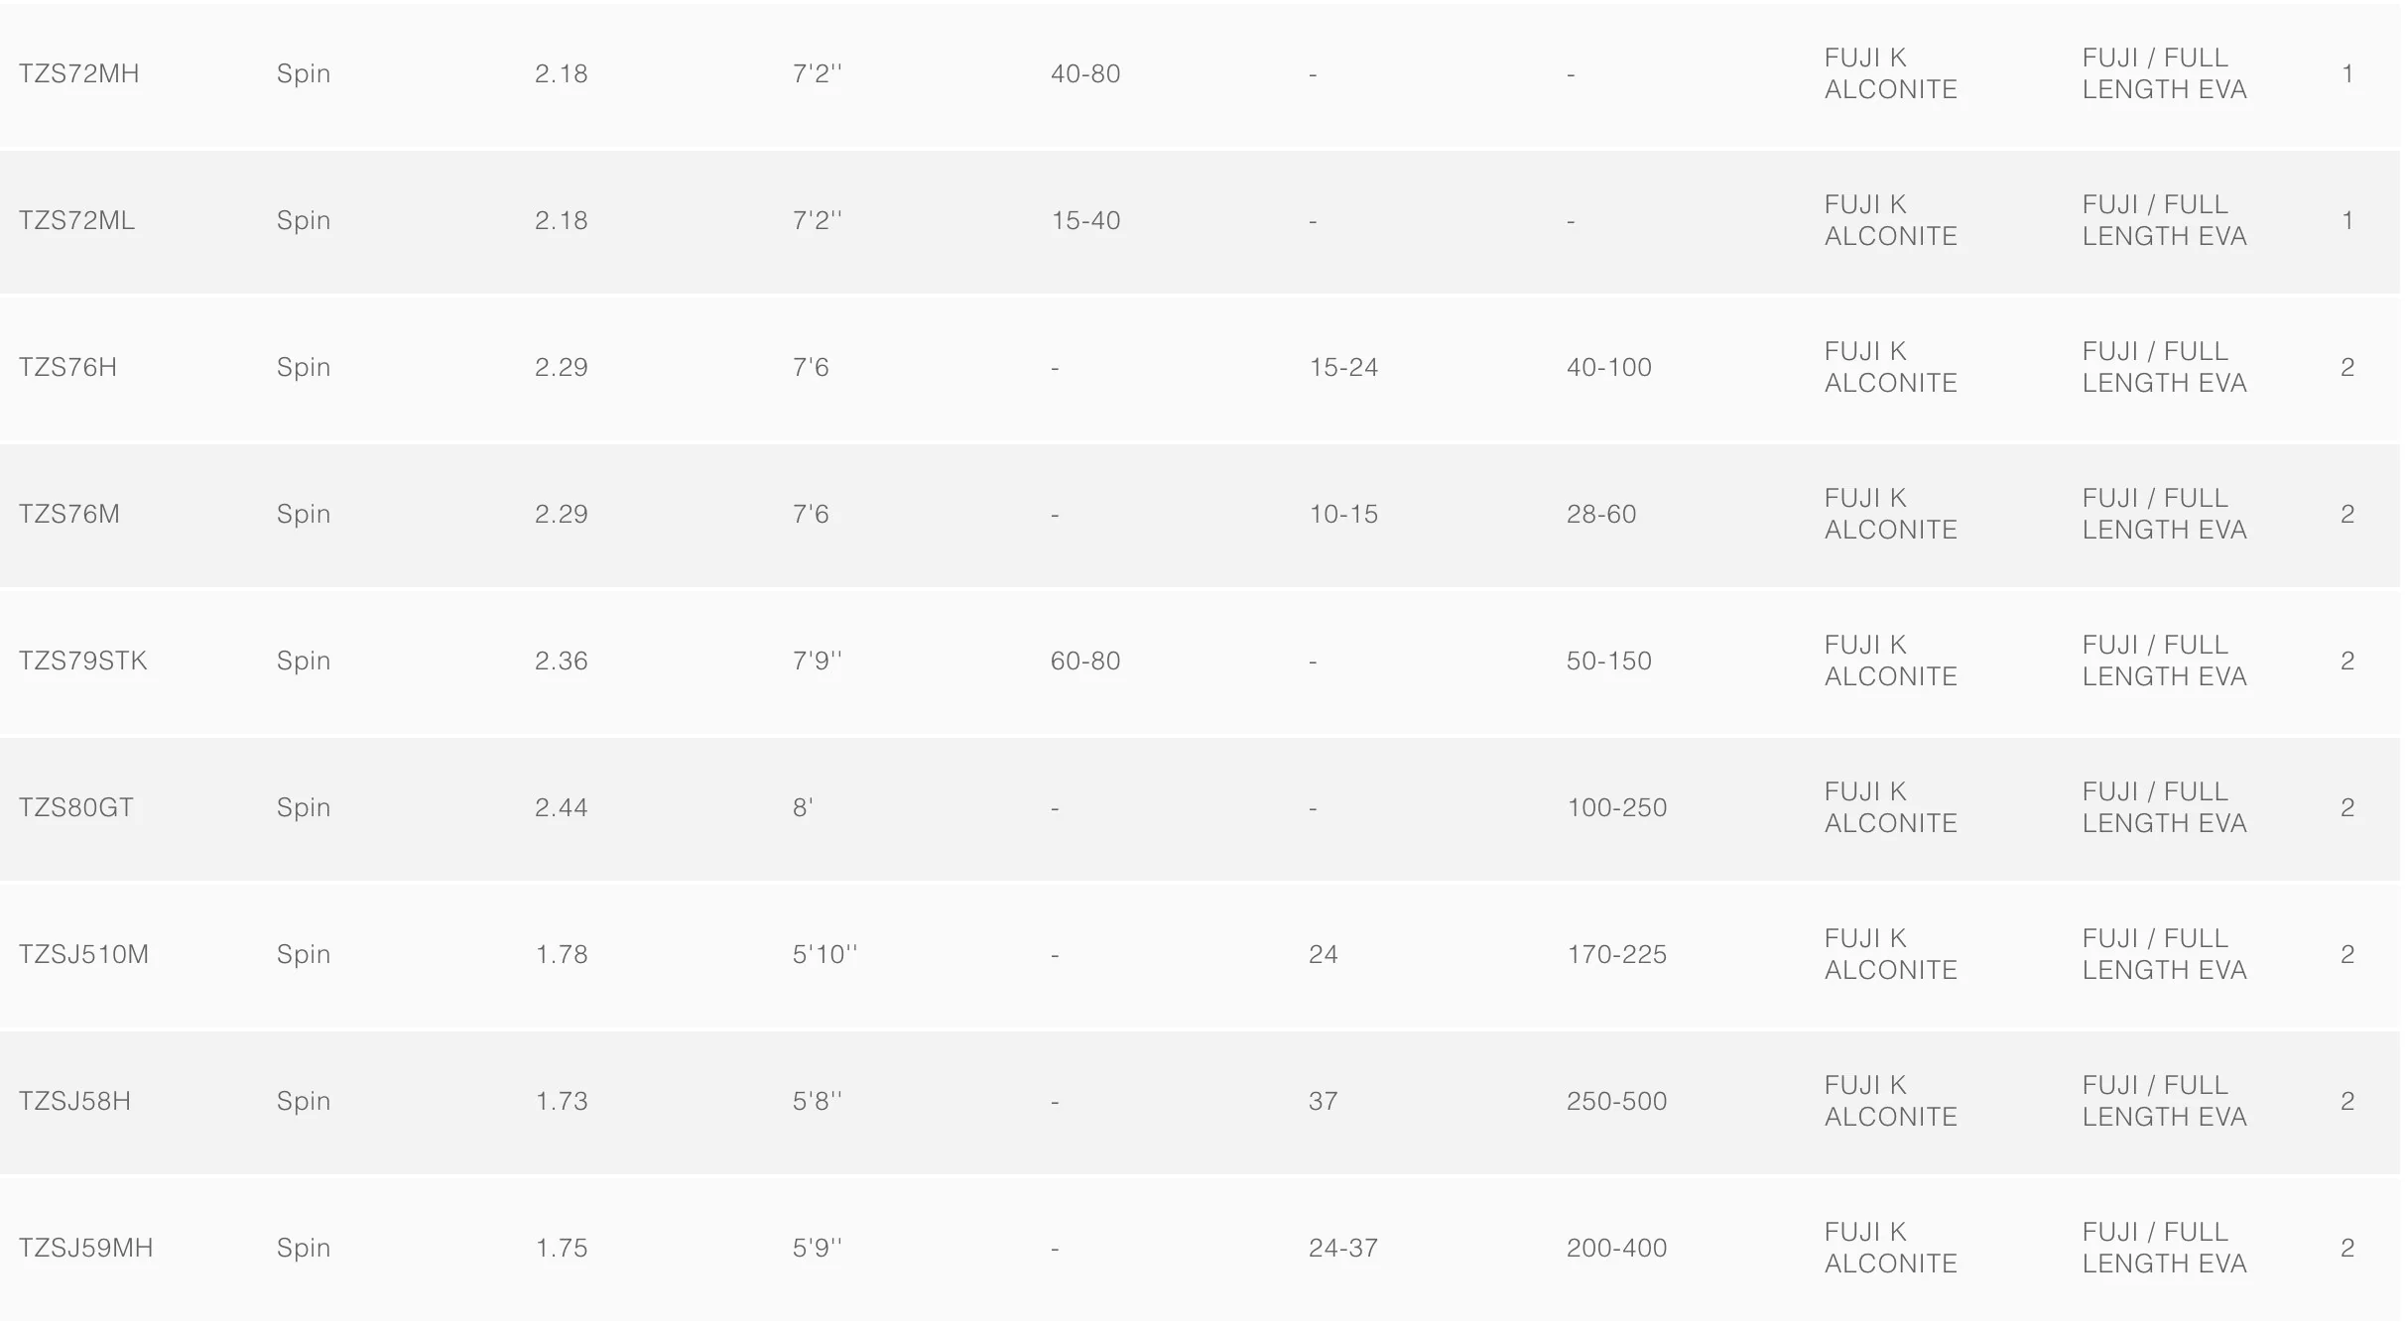Click the 100-250 value for TZS80GT

click(1616, 808)
